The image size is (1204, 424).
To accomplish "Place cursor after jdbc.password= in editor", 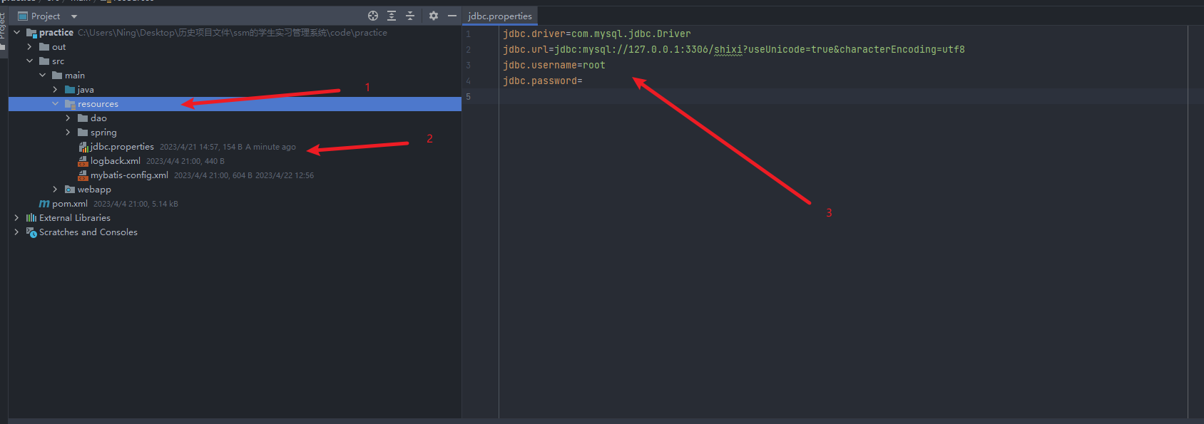I will point(583,81).
